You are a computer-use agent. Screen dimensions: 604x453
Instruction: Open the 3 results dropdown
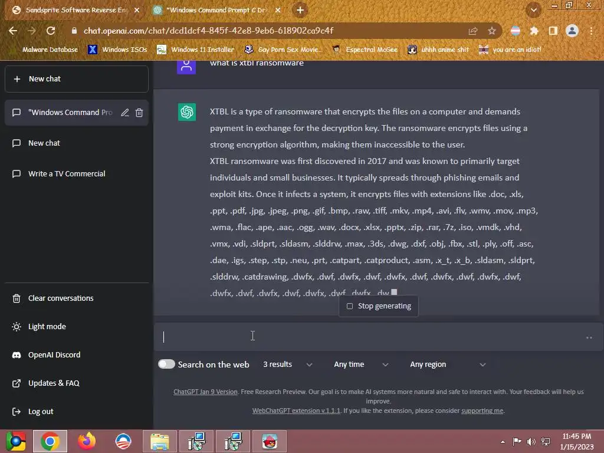pyautogui.click(x=287, y=365)
